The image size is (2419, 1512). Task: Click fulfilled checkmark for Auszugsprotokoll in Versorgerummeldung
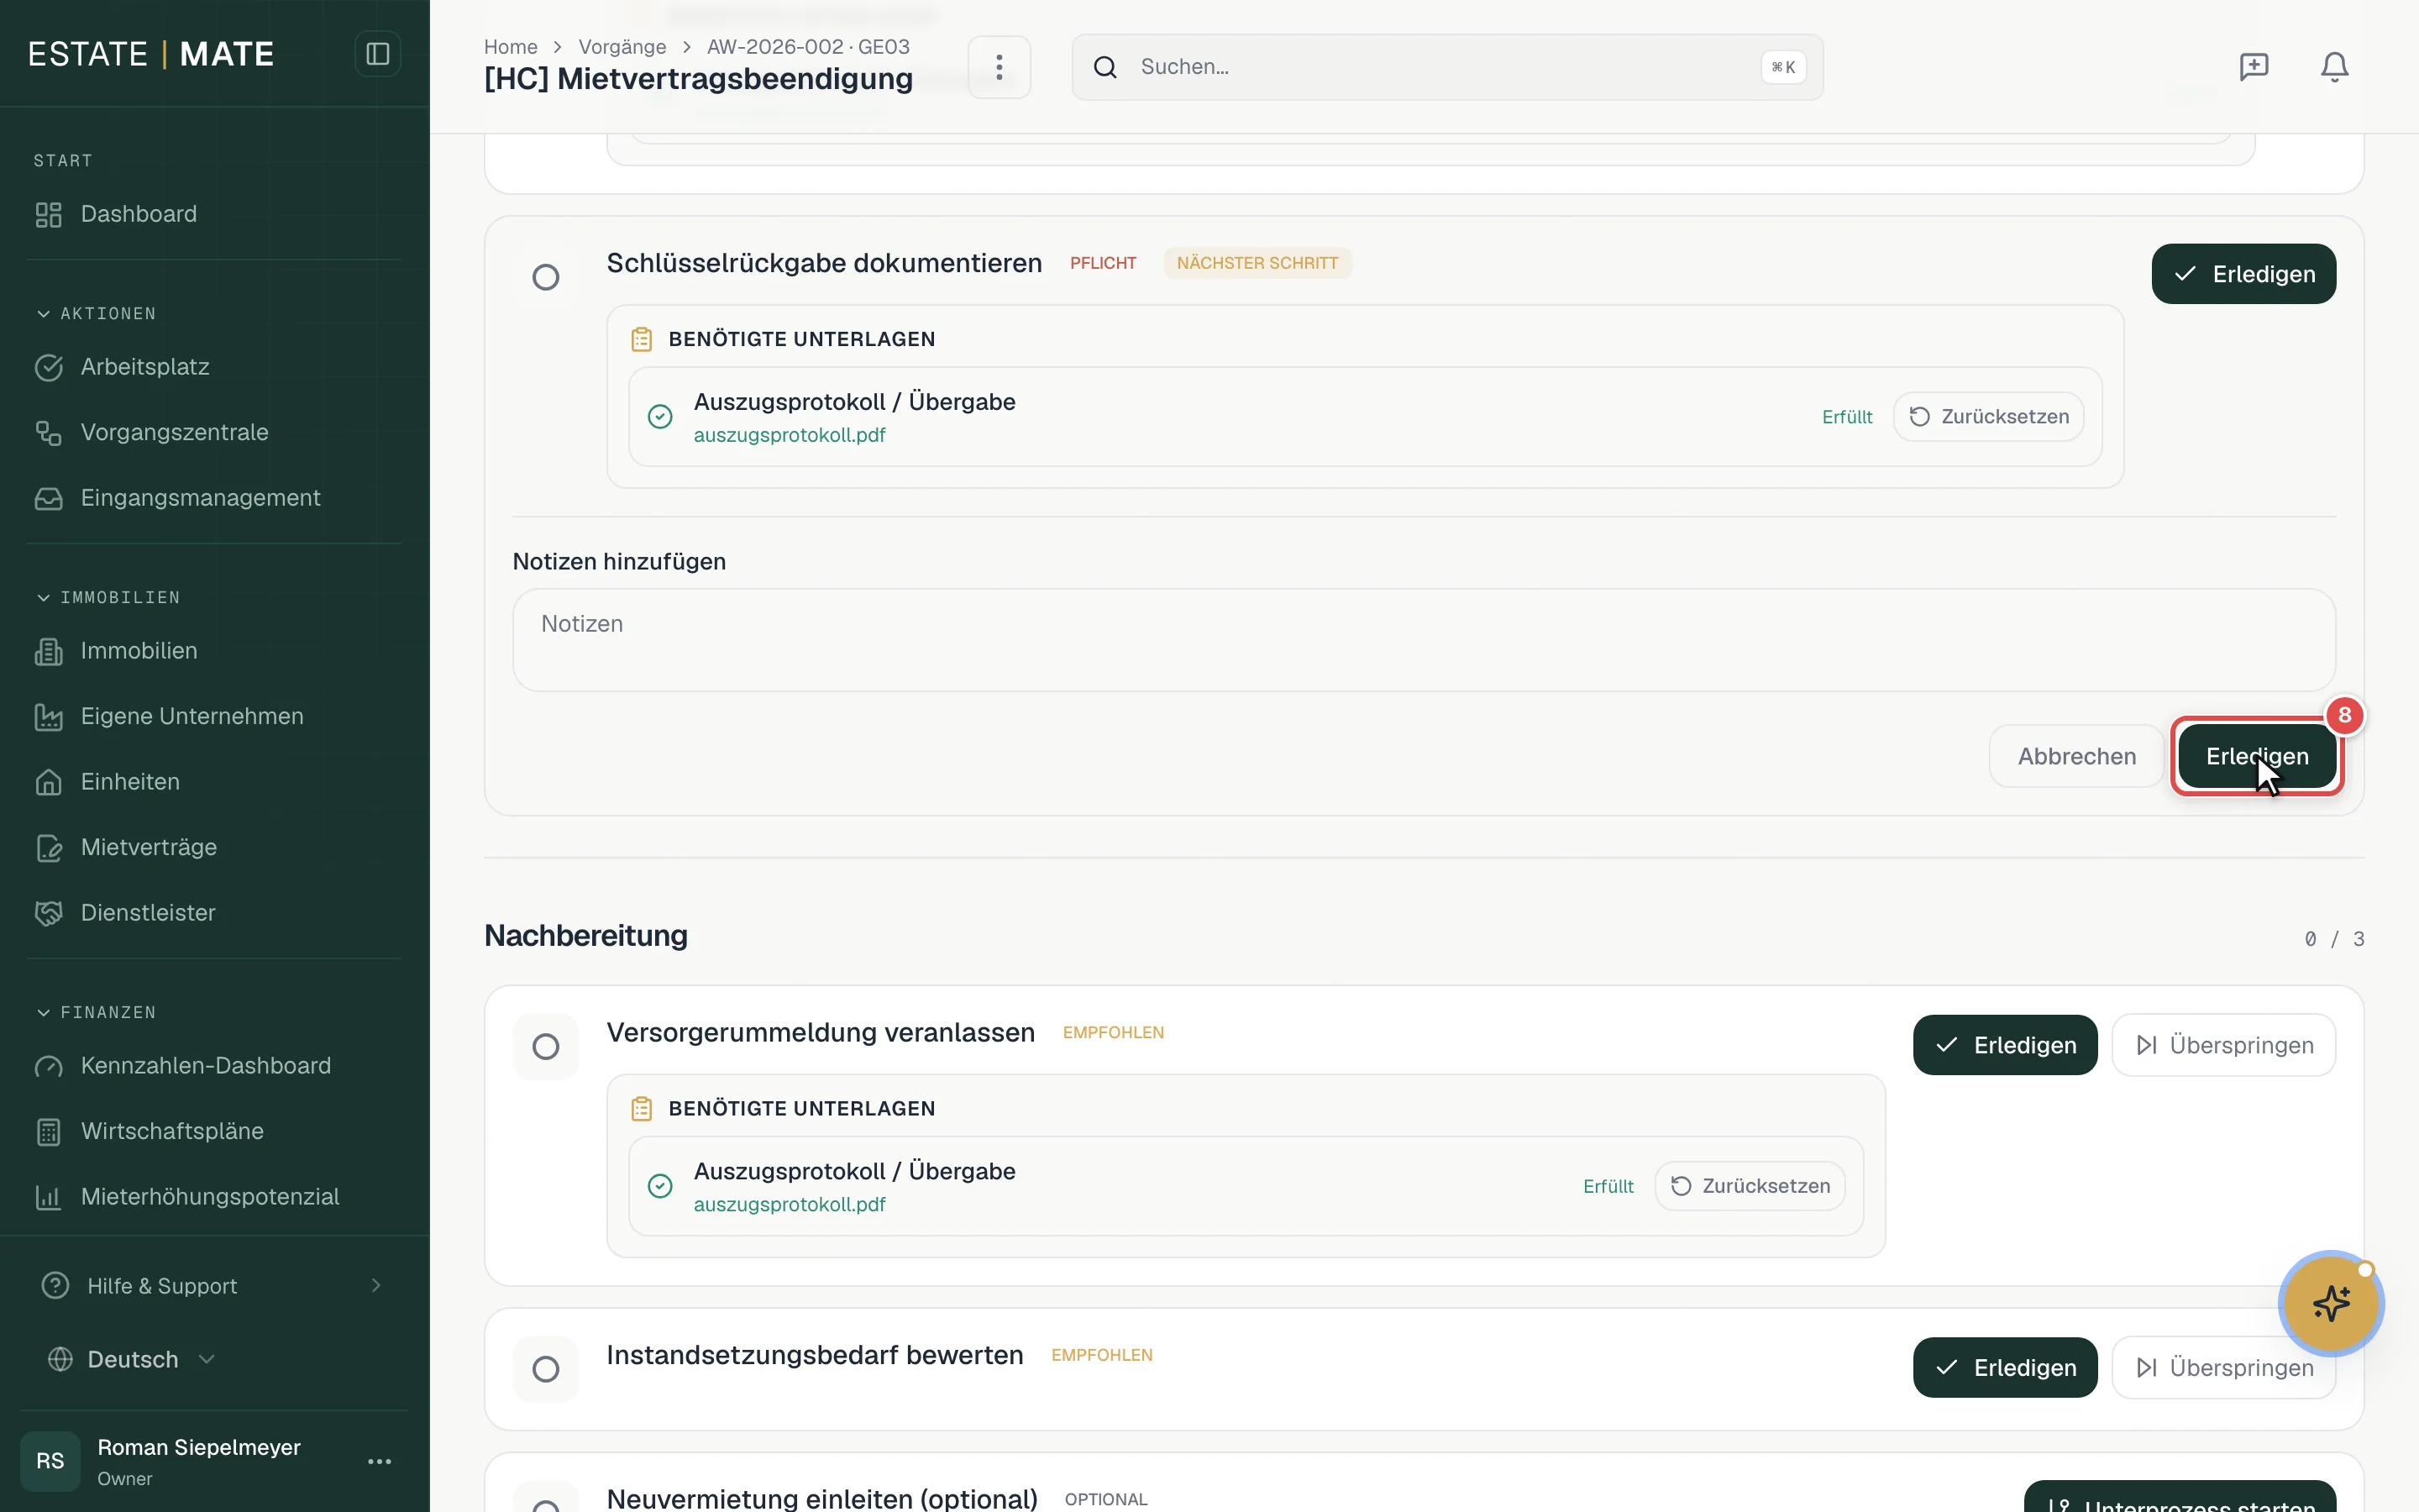tap(659, 1186)
